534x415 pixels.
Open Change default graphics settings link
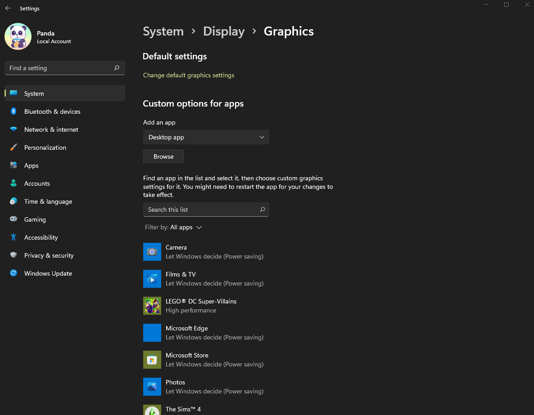pyautogui.click(x=189, y=75)
